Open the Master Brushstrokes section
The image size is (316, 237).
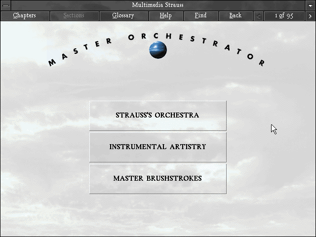click(x=158, y=179)
